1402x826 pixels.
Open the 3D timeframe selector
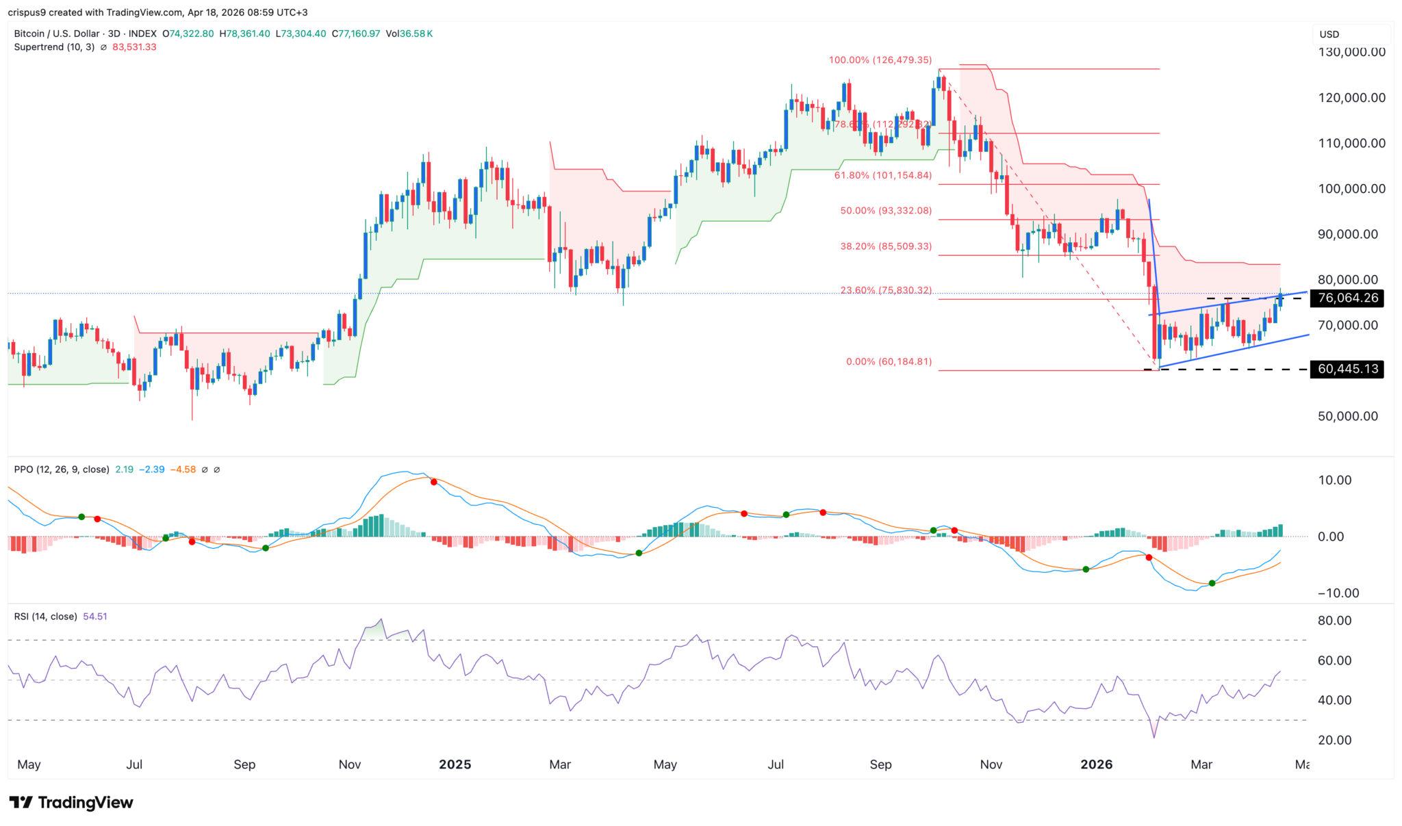tap(114, 34)
